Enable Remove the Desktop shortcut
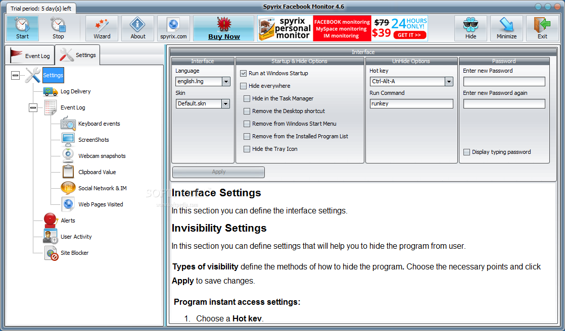 point(247,111)
